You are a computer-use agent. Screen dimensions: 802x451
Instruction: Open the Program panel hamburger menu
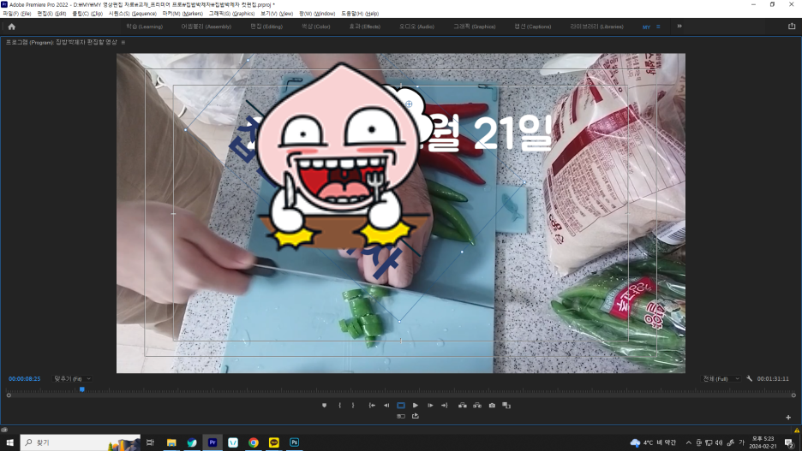(123, 43)
